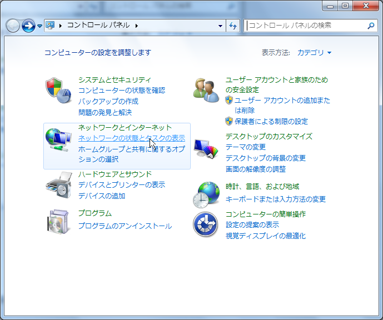Open the Desktop Customization monitor icon
This screenshot has height=320, width=383.
[206, 149]
